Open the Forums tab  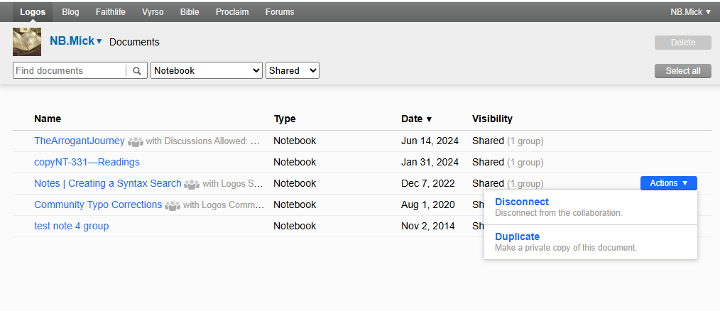[280, 12]
